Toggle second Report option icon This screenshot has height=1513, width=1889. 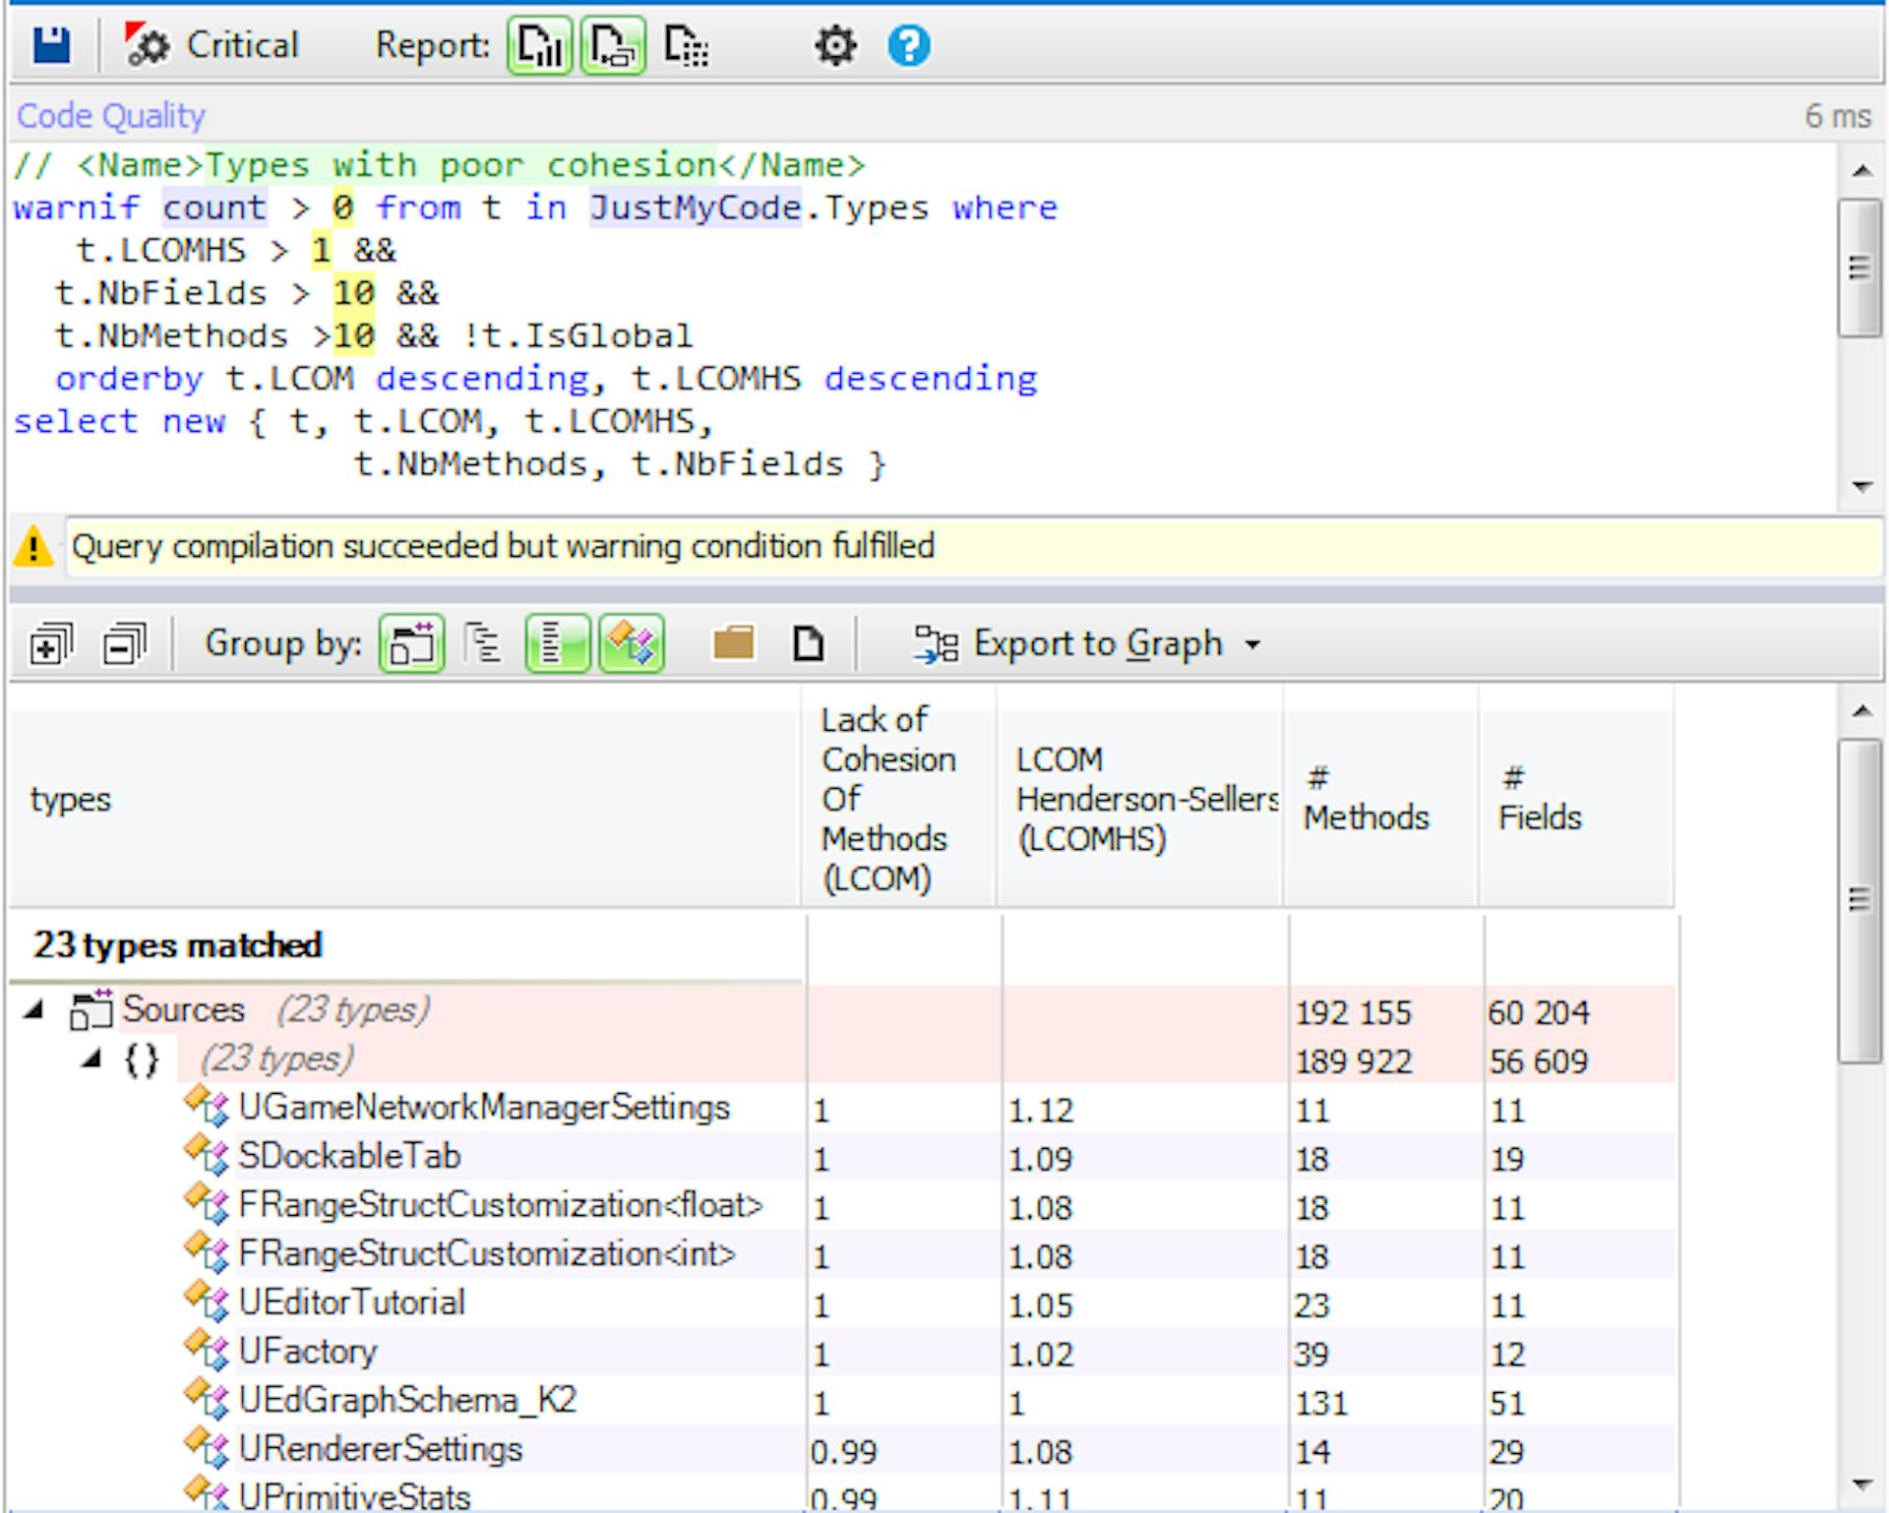613,45
